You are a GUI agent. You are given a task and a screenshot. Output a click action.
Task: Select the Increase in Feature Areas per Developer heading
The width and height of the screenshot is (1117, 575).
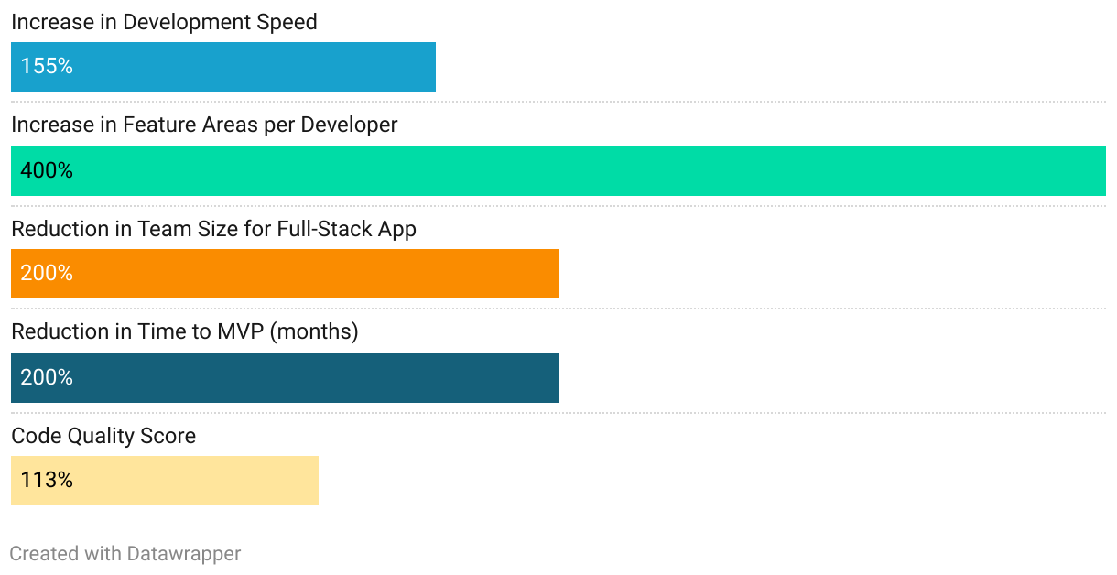(x=204, y=125)
